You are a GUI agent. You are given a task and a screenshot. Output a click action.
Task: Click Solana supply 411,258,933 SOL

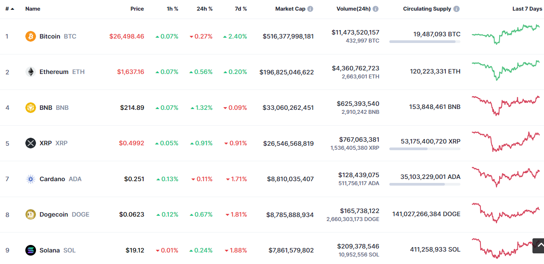coord(435,250)
